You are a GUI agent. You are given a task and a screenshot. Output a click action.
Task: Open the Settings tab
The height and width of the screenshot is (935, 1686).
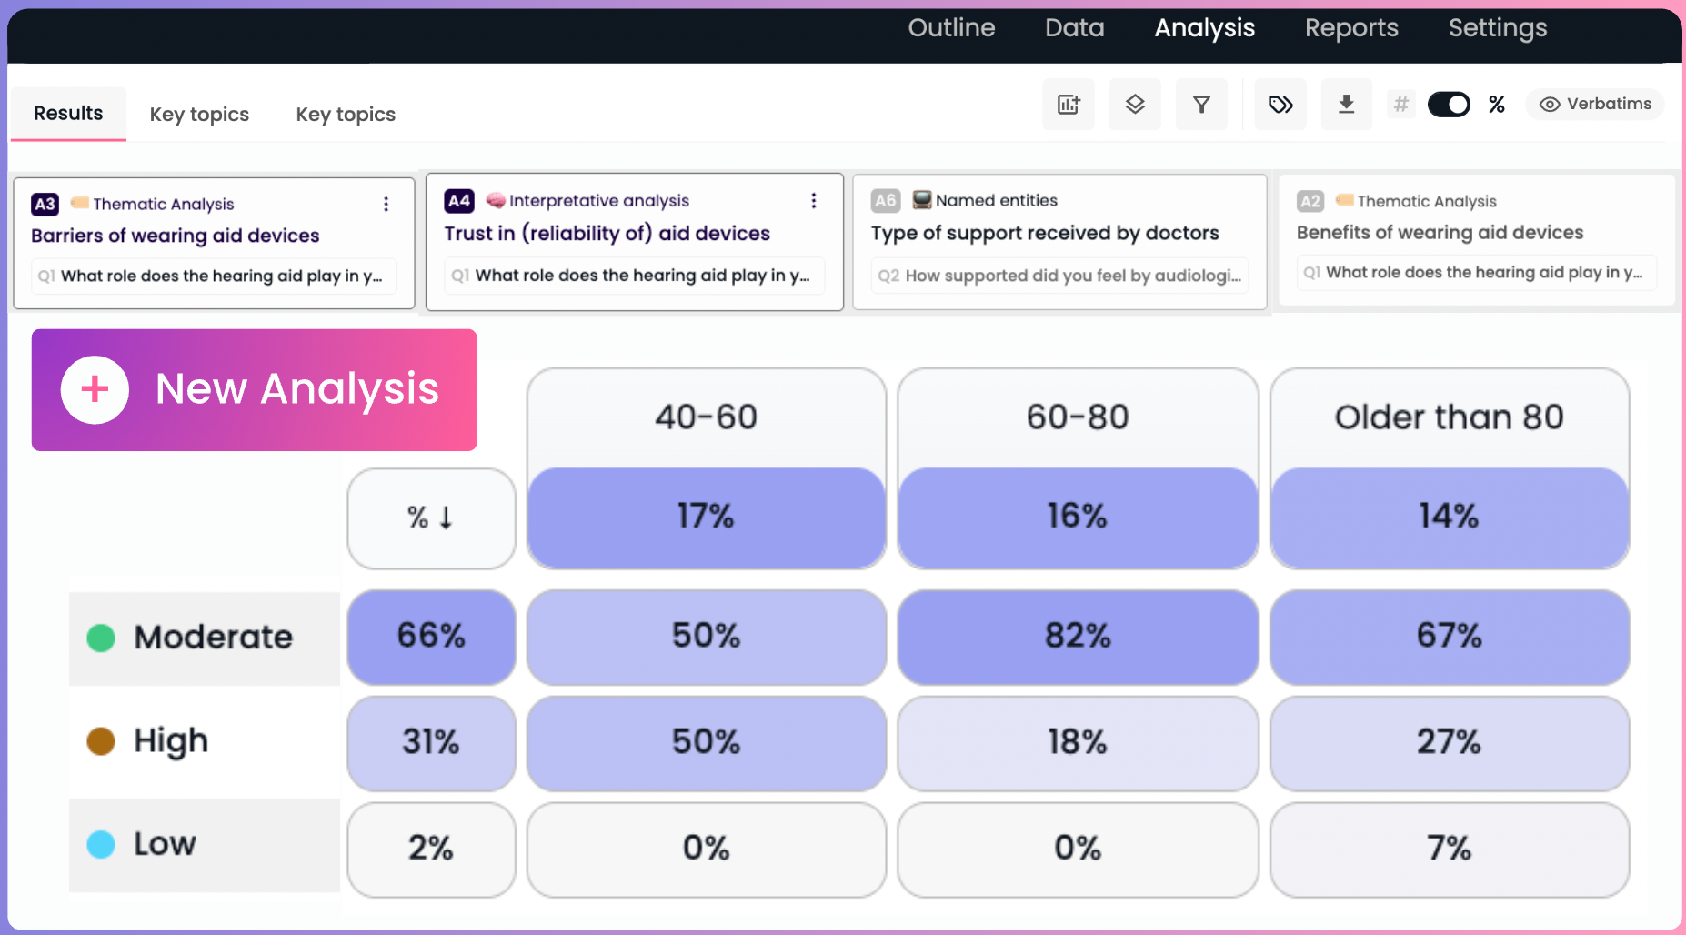pyautogui.click(x=1497, y=28)
